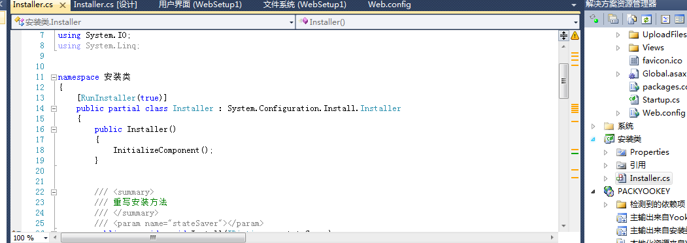687x243 pixels.
Task: Click the Refresh icon in Solution Explorer toolbar
Action: pos(646,19)
